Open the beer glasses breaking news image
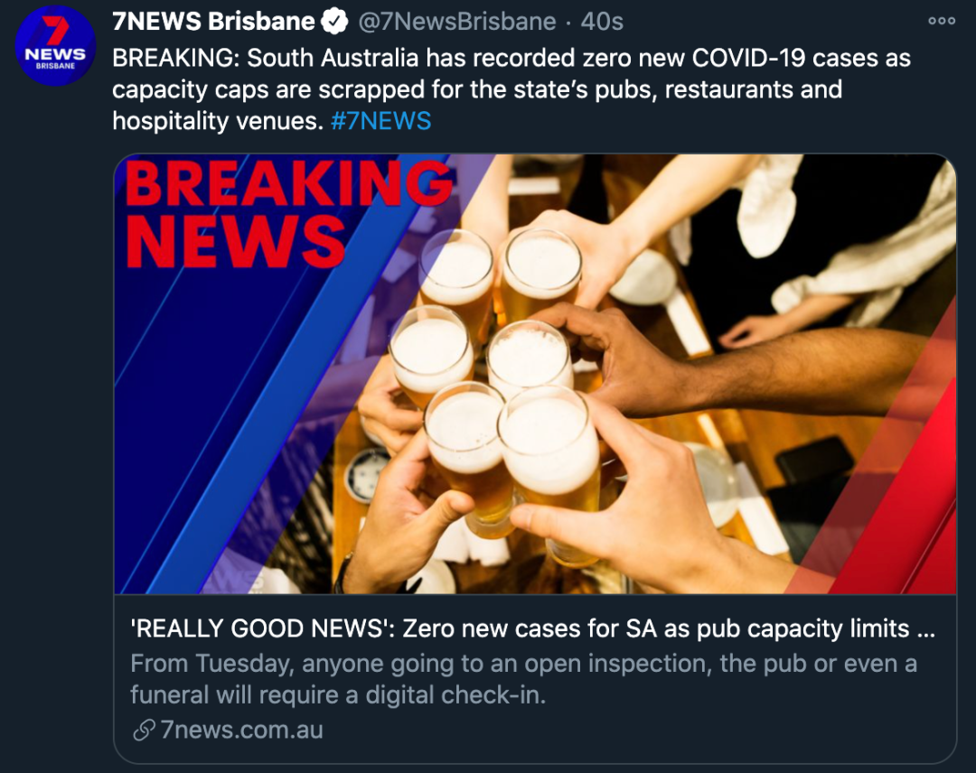 click(535, 374)
